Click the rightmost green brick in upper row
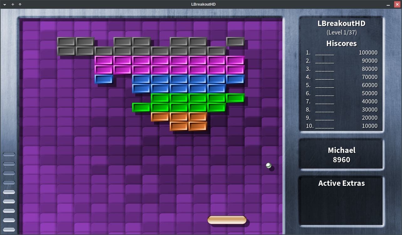Viewport: 402px width, 235px height. click(235, 98)
